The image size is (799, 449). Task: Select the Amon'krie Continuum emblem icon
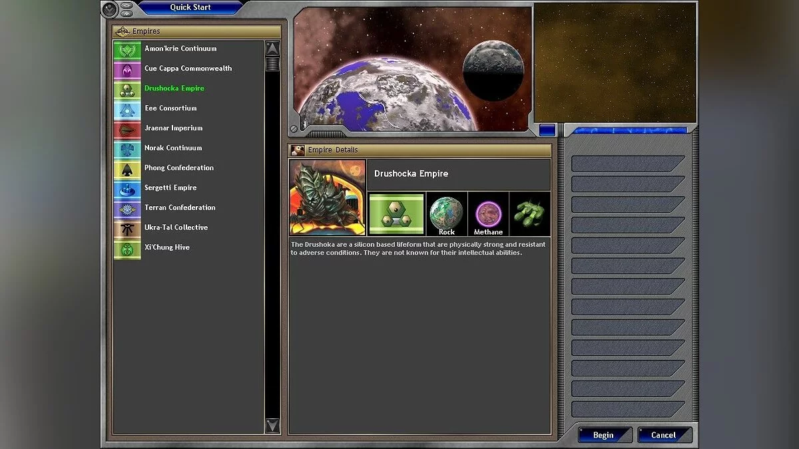pos(127,49)
